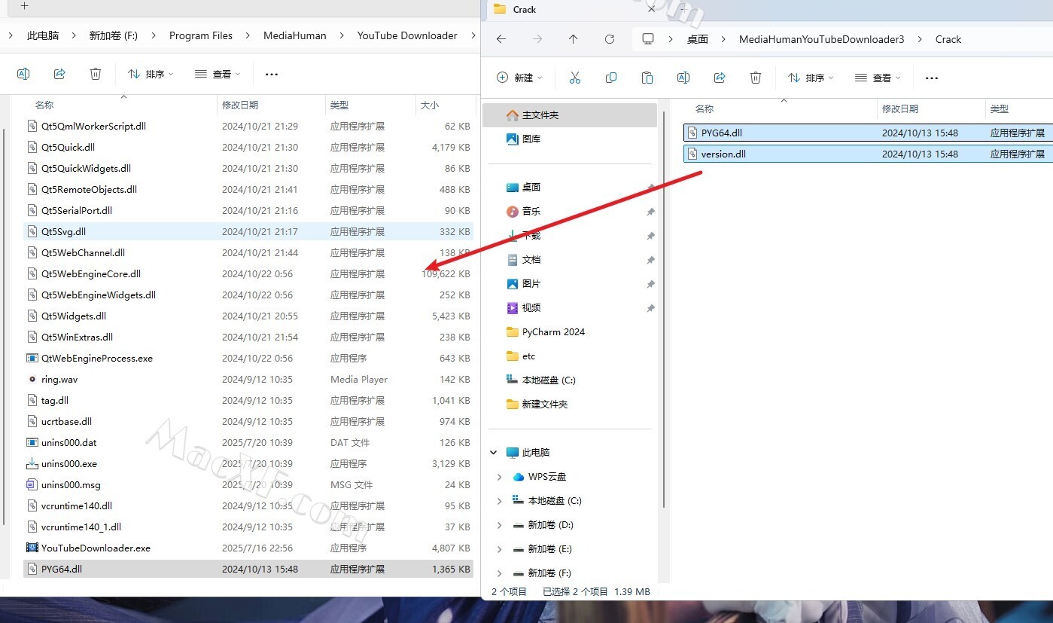1053x623 pixels.
Task: Select ring.wav file
Action: tap(248, 379)
